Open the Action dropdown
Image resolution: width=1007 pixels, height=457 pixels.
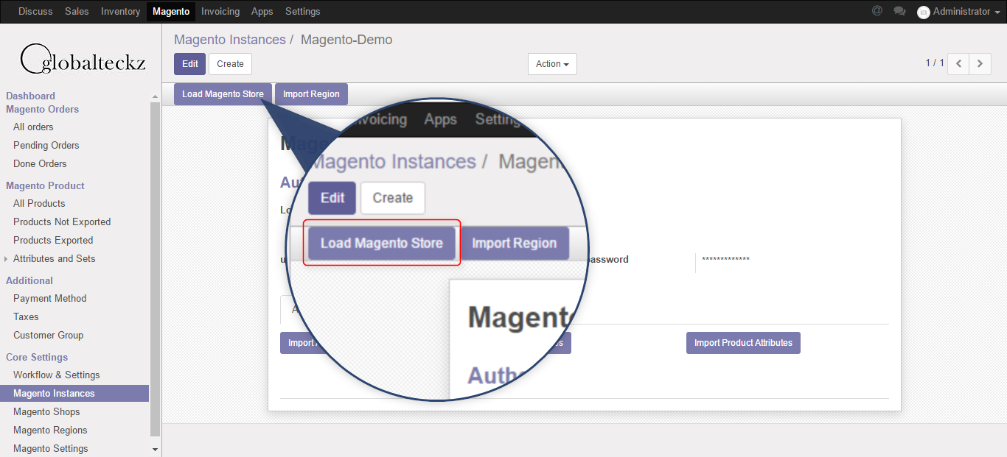tap(552, 64)
